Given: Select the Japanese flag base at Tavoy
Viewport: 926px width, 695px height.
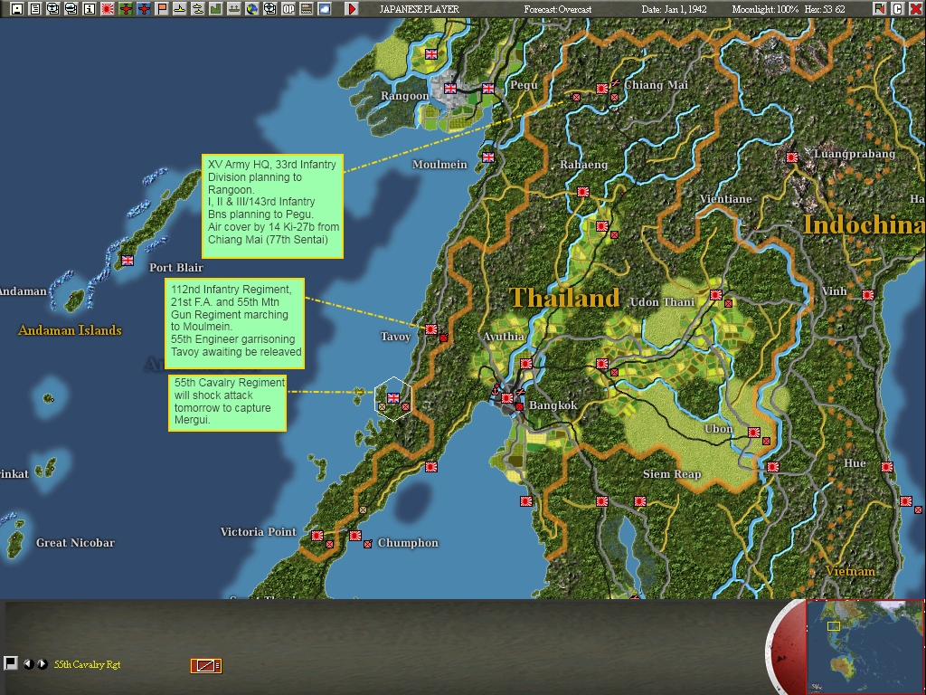Looking at the screenshot, I should tap(431, 329).
